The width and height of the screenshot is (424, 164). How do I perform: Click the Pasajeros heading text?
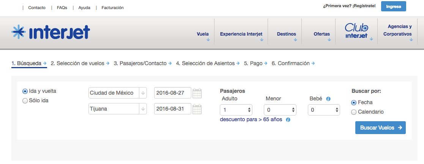pos(233,91)
